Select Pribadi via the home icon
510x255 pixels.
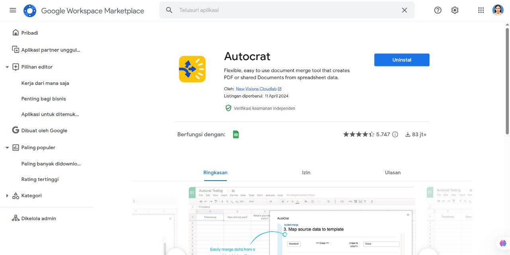16,33
